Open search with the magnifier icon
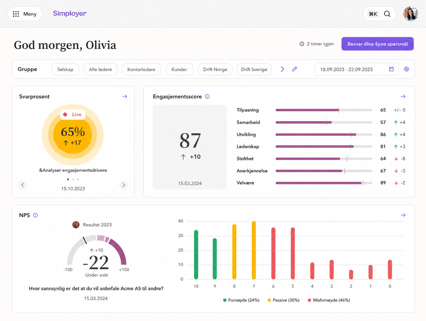The width and height of the screenshot is (426, 321). (387, 14)
